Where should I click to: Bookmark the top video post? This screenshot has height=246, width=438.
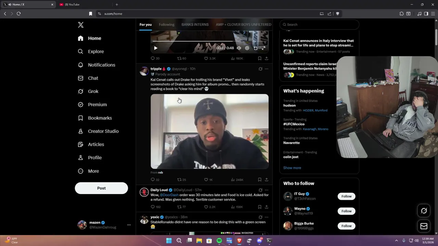point(260,58)
